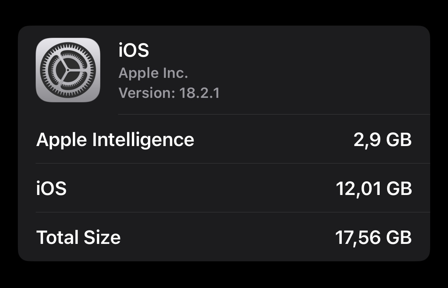Click the Apple Inc. developer name
448x288 pixels.
point(153,73)
